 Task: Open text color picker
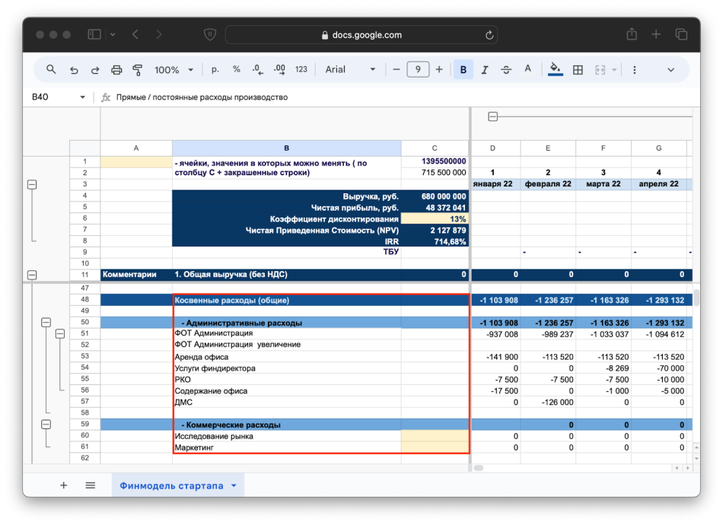click(x=527, y=69)
